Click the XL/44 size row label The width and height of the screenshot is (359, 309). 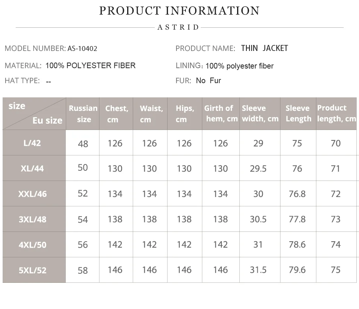(32, 168)
